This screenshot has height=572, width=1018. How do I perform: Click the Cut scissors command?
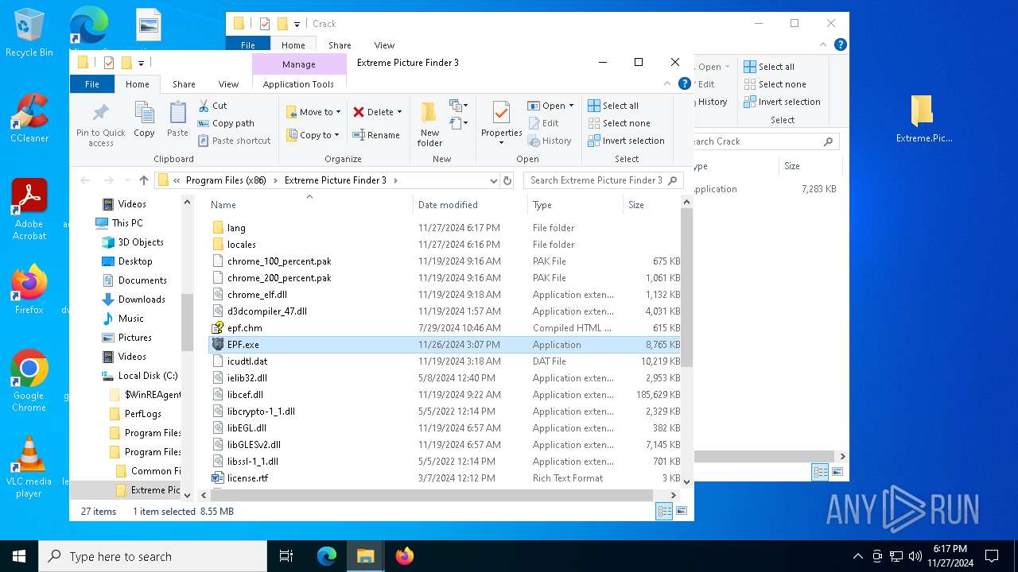(x=213, y=106)
